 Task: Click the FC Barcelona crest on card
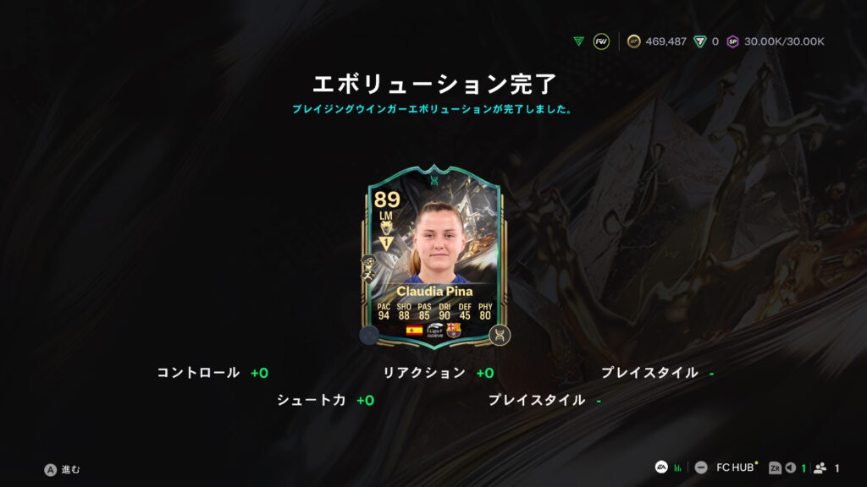tap(454, 331)
